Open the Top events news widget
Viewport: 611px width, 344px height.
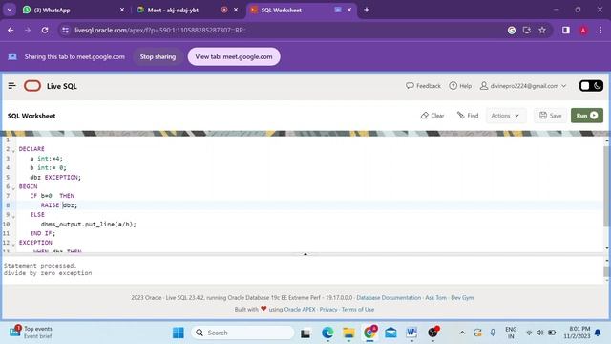tap(32, 333)
